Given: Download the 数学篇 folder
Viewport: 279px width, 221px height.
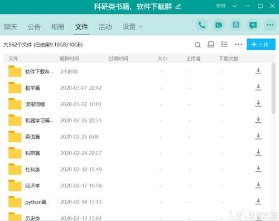Looking at the screenshot, I should coord(258,88).
